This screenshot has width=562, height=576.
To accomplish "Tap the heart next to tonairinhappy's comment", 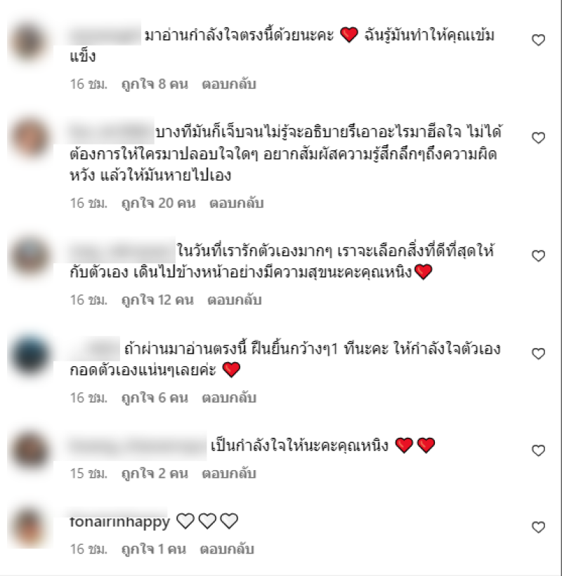I will click(x=538, y=527).
